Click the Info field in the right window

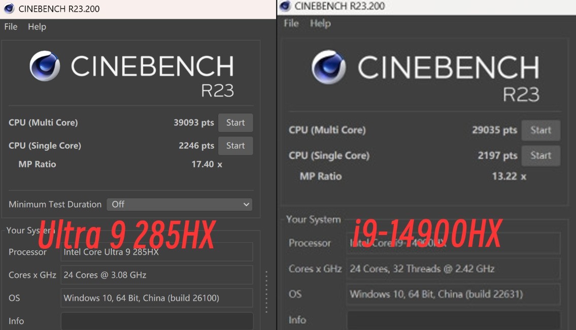(453, 320)
